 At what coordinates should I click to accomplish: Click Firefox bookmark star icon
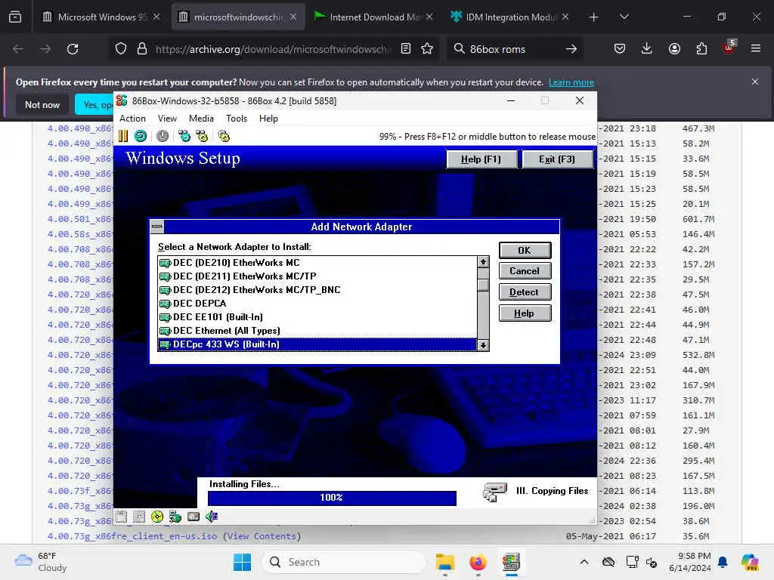pyautogui.click(x=427, y=49)
